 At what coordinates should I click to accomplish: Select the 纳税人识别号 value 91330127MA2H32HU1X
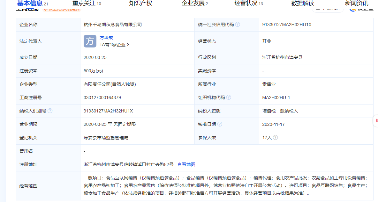108,111
